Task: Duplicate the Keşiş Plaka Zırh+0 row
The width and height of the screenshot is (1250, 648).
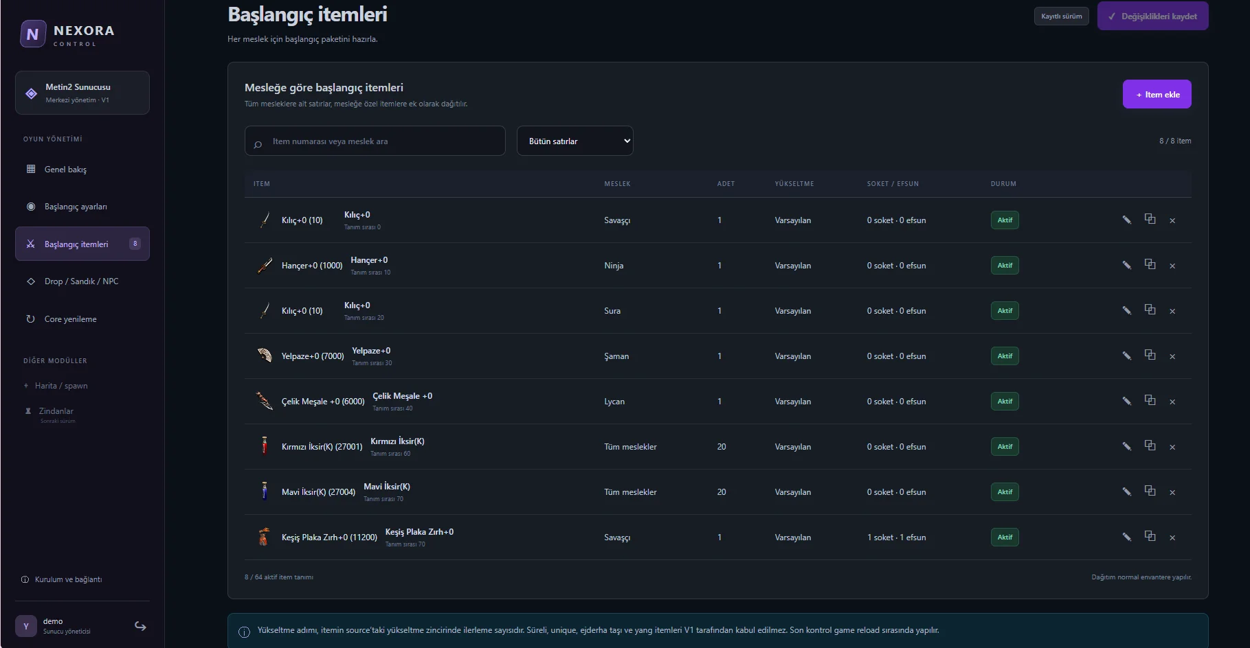Action: point(1150,536)
